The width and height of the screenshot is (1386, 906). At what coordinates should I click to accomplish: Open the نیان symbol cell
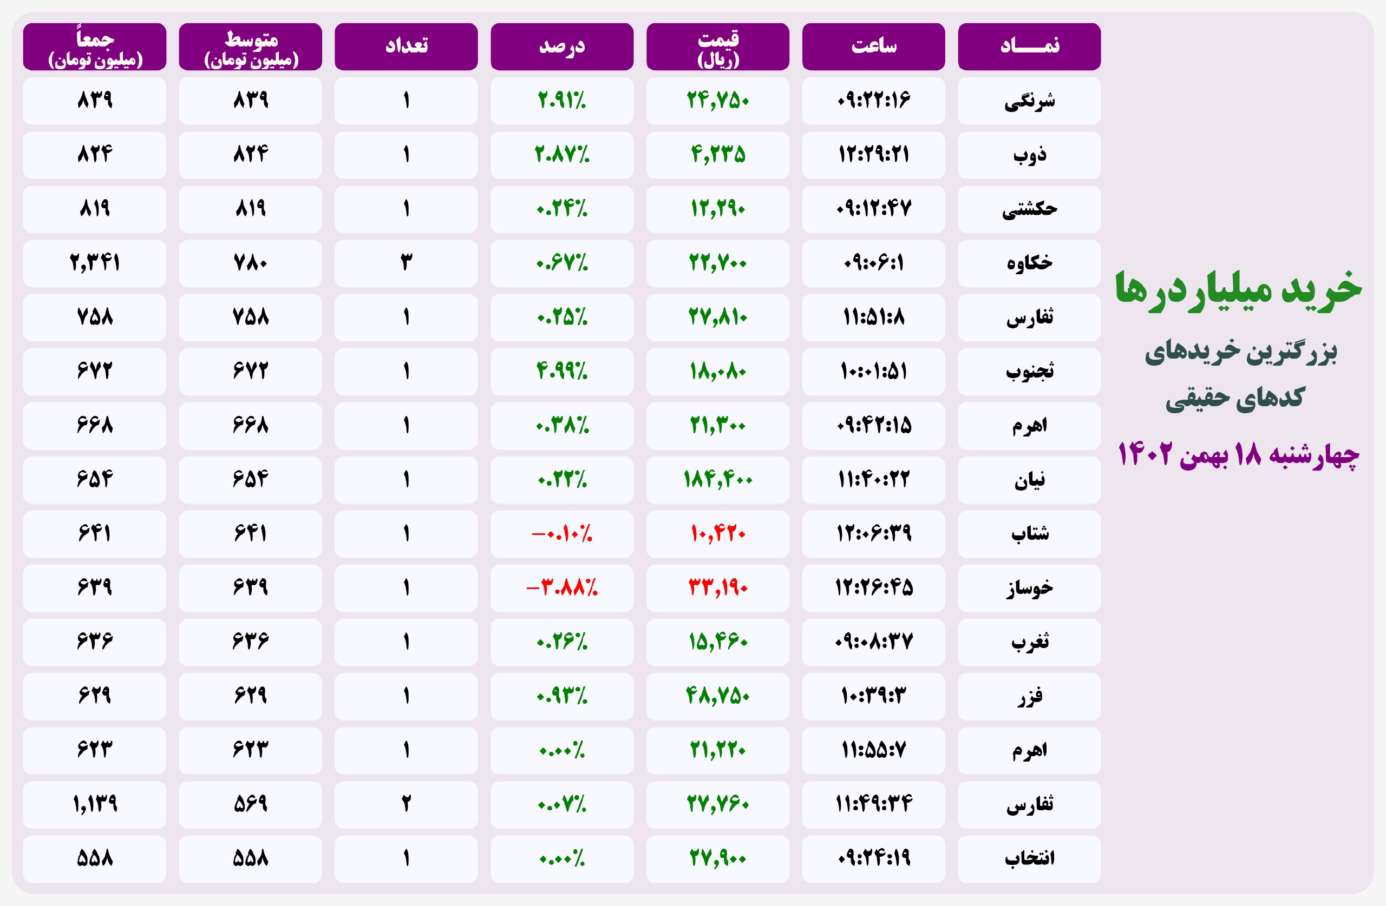pyautogui.click(x=1029, y=479)
